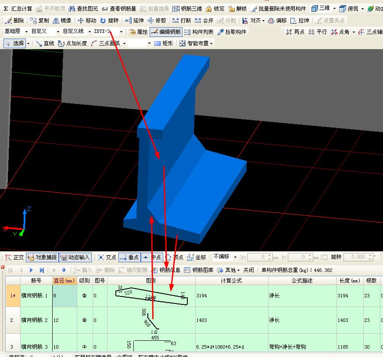
Task: Select the diameter cell of 横向钢筋.1
Action: (x=65, y=296)
